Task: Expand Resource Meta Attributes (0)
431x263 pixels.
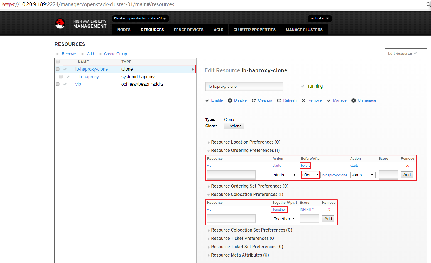Action: (240, 255)
